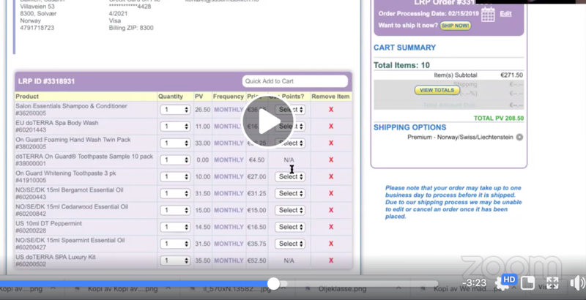Click the Remove Item column header
This screenshot has width=586, height=300.
(x=330, y=97)
